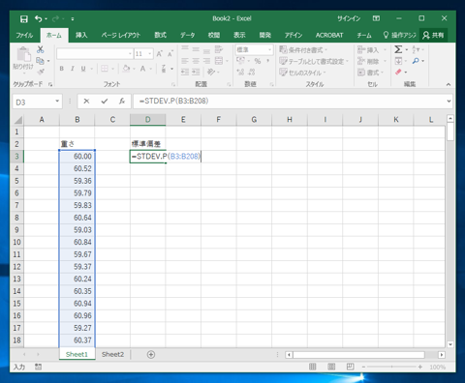
Task: Click the zoom slider in status bar
Action: point(391,367)
